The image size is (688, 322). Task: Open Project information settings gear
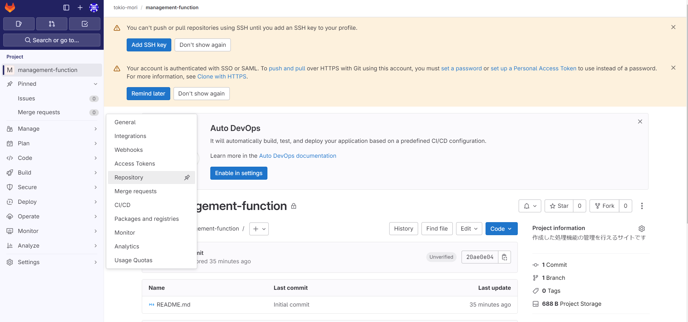click(642, 229)
